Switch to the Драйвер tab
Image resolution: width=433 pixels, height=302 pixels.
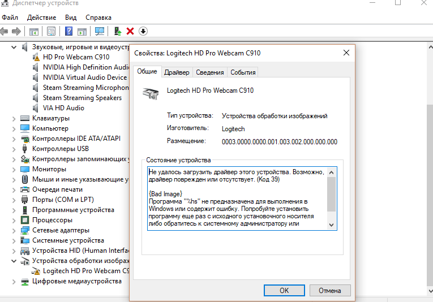tap(177, 72)
